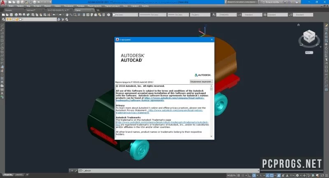
Task: Open the AutoCAD application menu logo
Action: point(3,3)
